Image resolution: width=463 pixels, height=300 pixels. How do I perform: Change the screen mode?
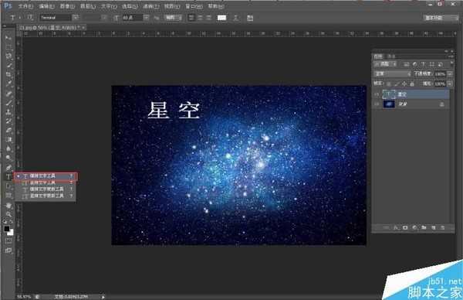[x=8, y=251]
